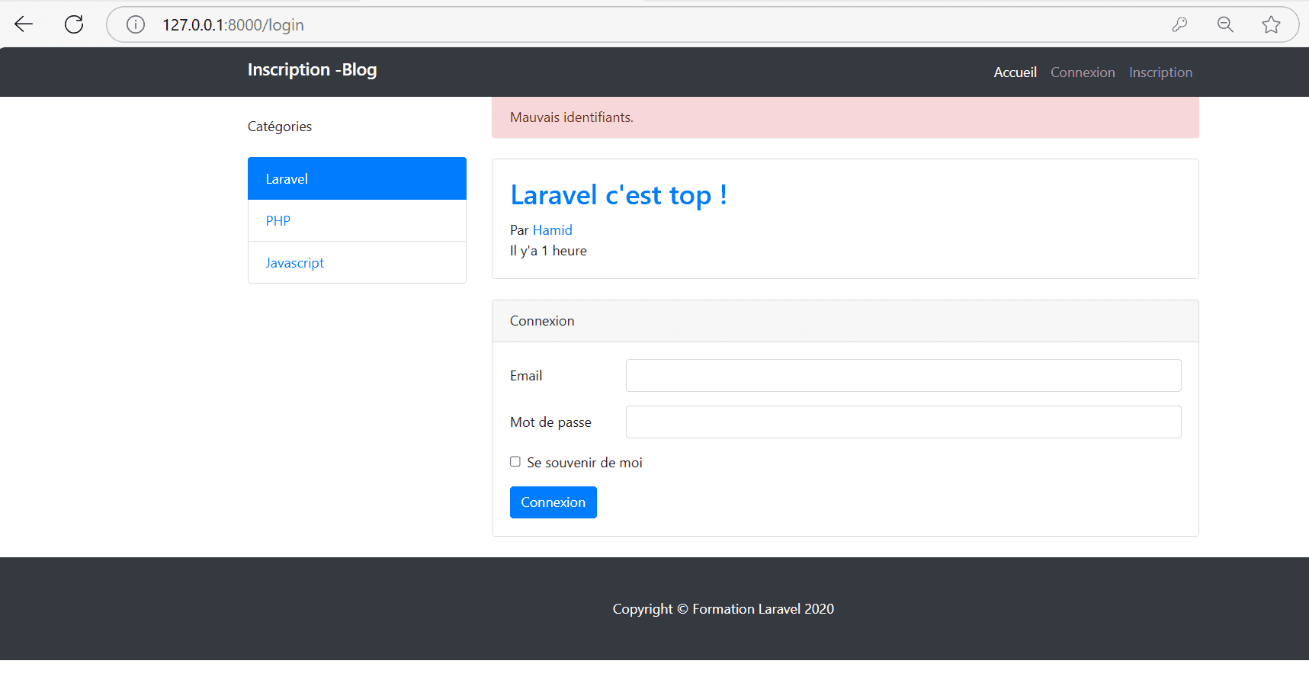The height and width of the screenshot is (680, 1309).
Task: Go back with the browser back arrow
Action: (24, 24)
